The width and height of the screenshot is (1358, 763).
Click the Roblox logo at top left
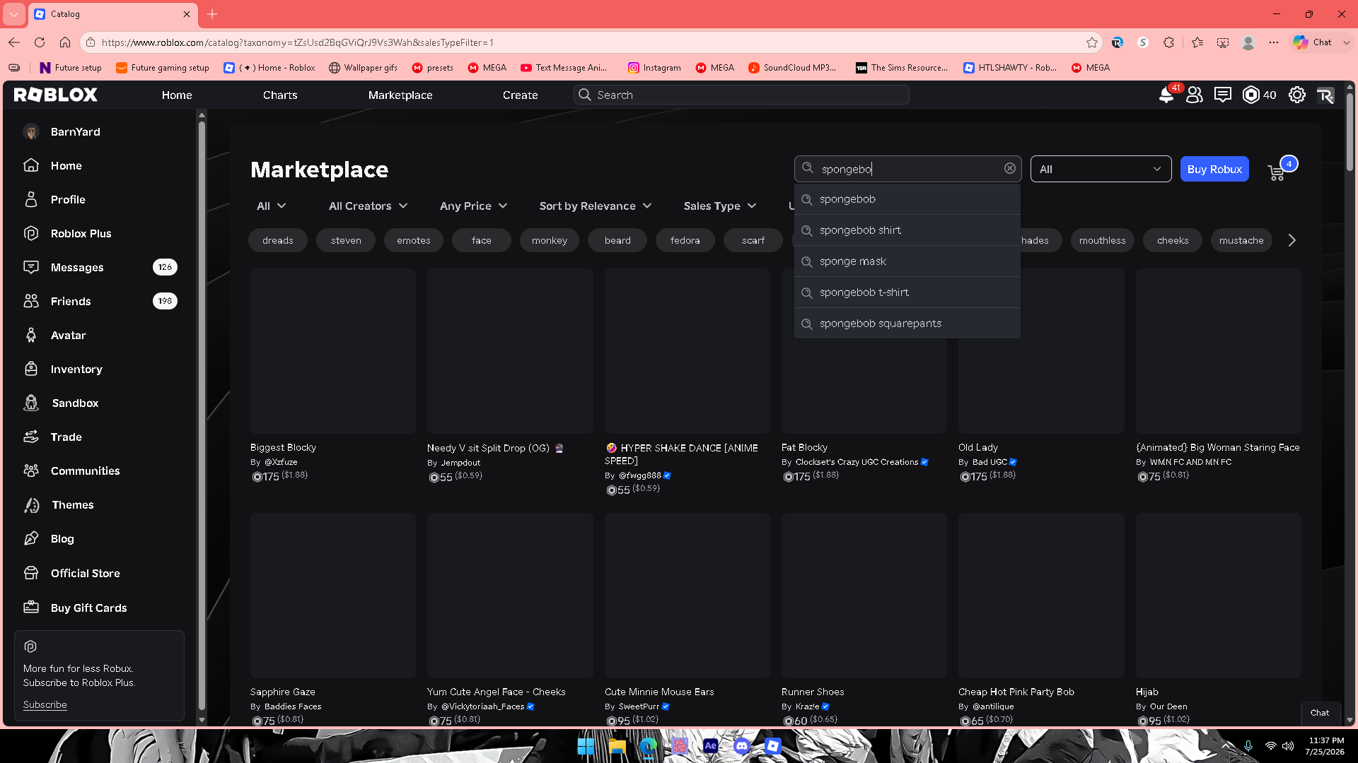[x=56, y=95]
